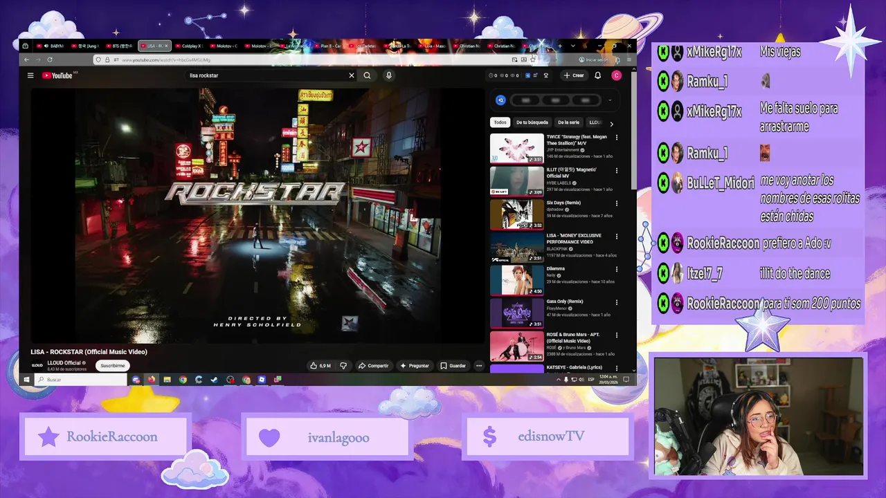886x498 pixels.
Task: Open options menu for ILLIT Magnetic
Action: click(617, 171)
